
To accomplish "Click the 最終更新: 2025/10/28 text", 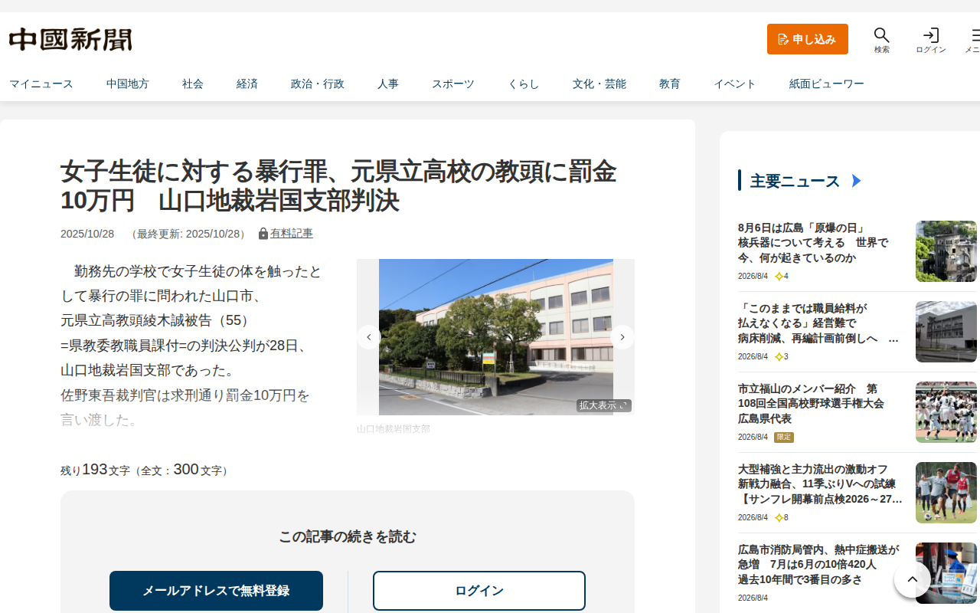I will pos(189,234).
